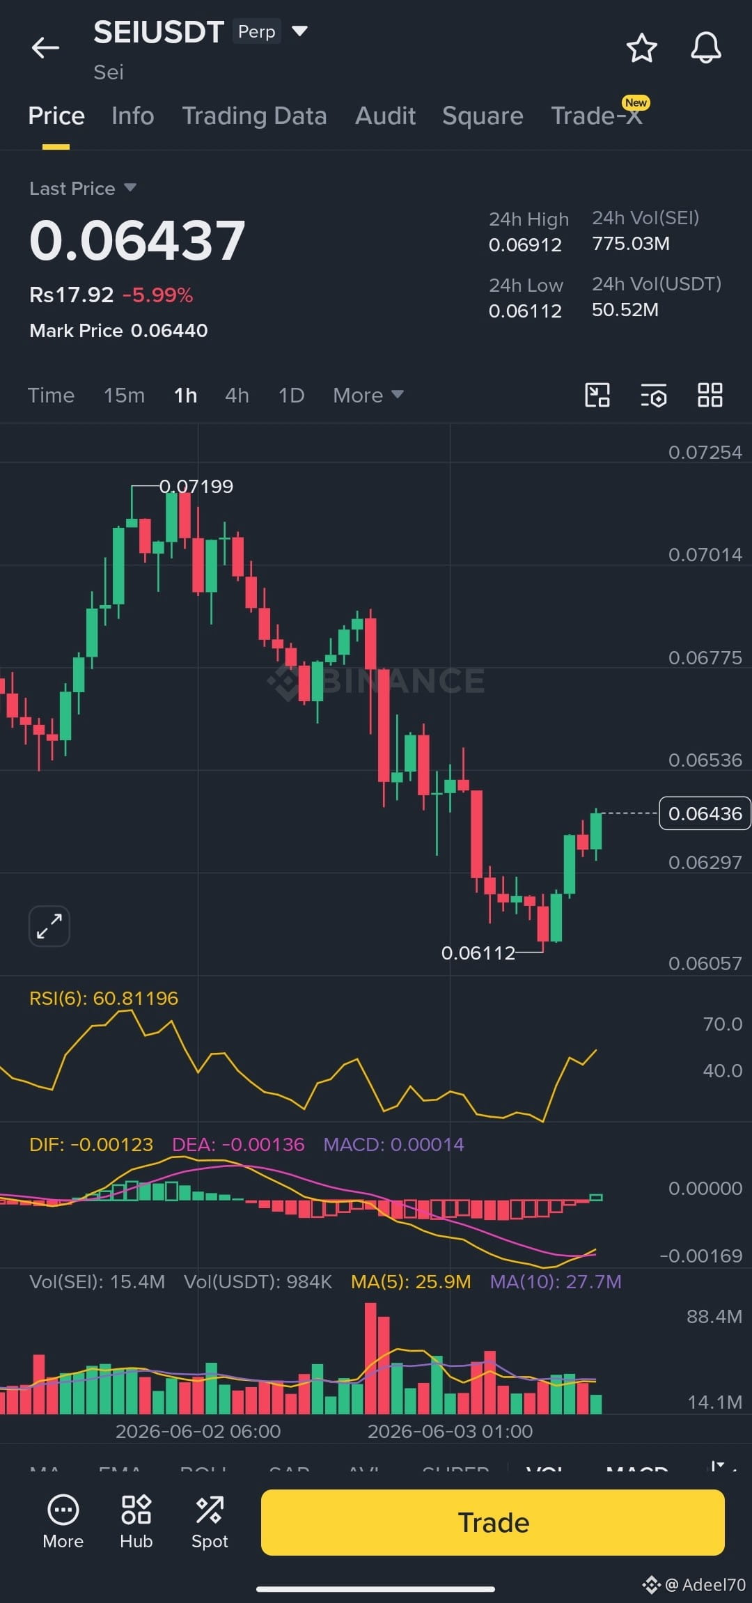This screenshot has height=1603, width=752.
Task: Switch to the Square tab
Action: click(483, 116)
